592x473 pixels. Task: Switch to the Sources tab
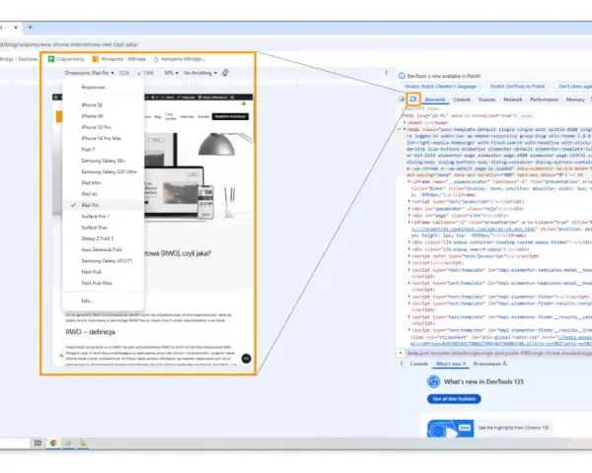click(x=486, y=100)
